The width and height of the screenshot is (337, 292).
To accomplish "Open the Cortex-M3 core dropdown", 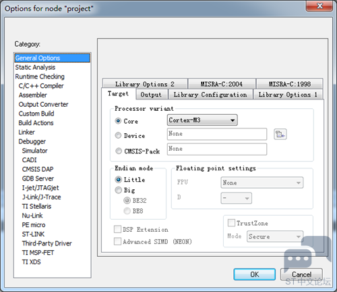I will pos(202,120).
